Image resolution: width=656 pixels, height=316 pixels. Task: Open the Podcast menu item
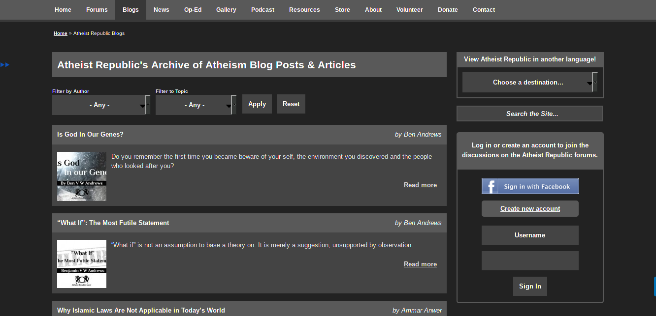click(x=262, y=10)
